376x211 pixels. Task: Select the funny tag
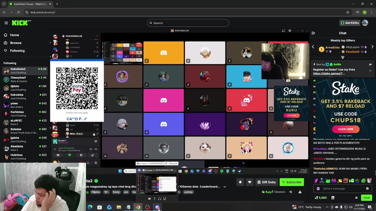coord(116,192)
